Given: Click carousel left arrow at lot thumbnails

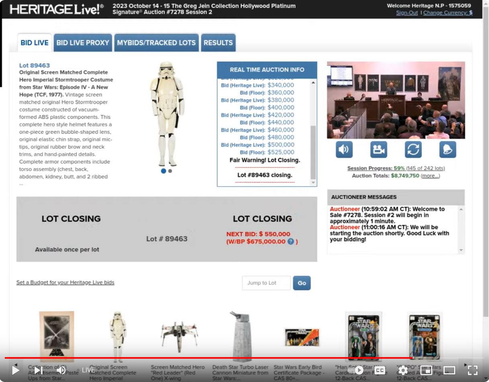Looking at the screenshot, I should pyautogui.click(x=15, y=365).
